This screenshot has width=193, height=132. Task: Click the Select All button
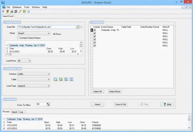pyautogui.click(x=97, y=92)
